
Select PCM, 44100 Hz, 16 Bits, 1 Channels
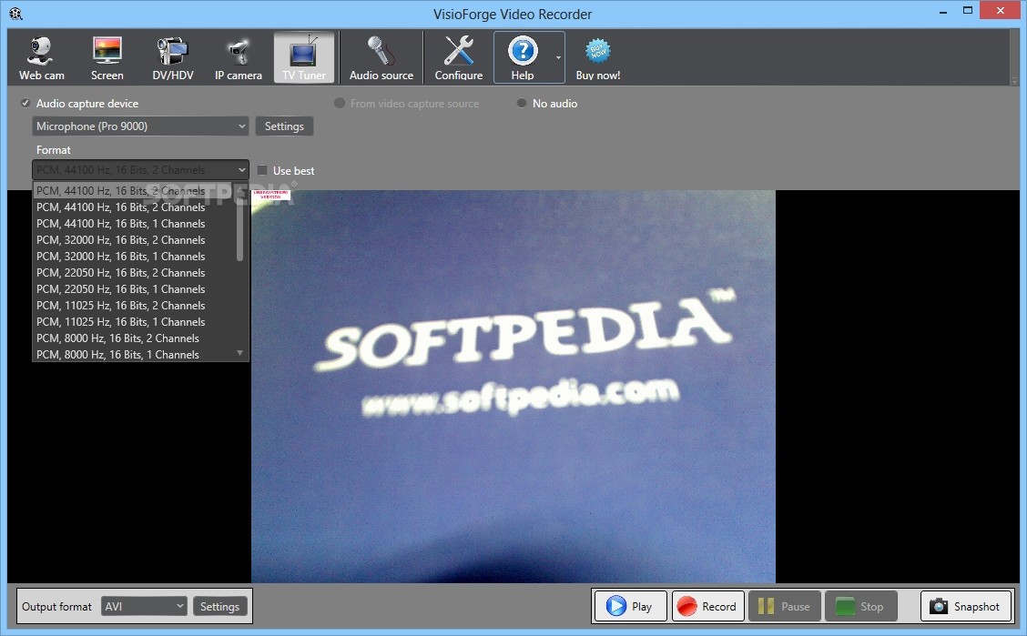coord(134,223)
